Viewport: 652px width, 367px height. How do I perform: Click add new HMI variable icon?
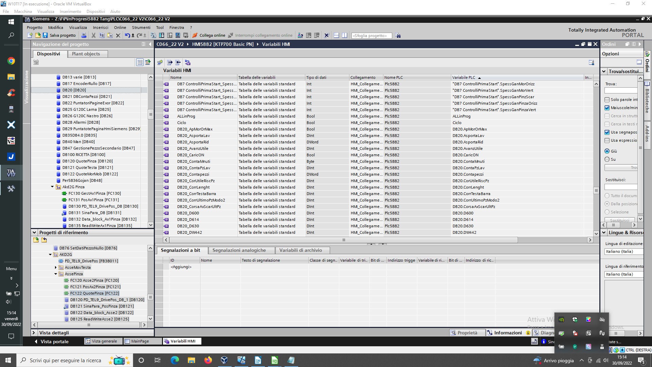[160, 63]
